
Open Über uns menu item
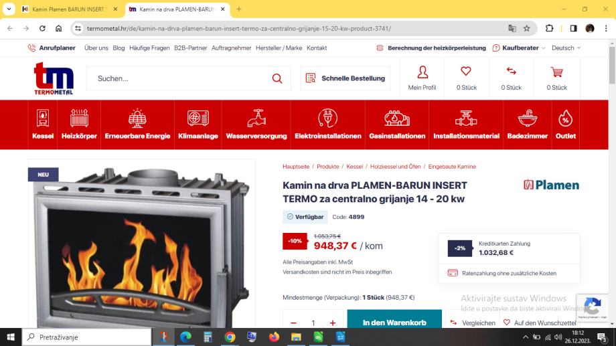tap(96, 48)
